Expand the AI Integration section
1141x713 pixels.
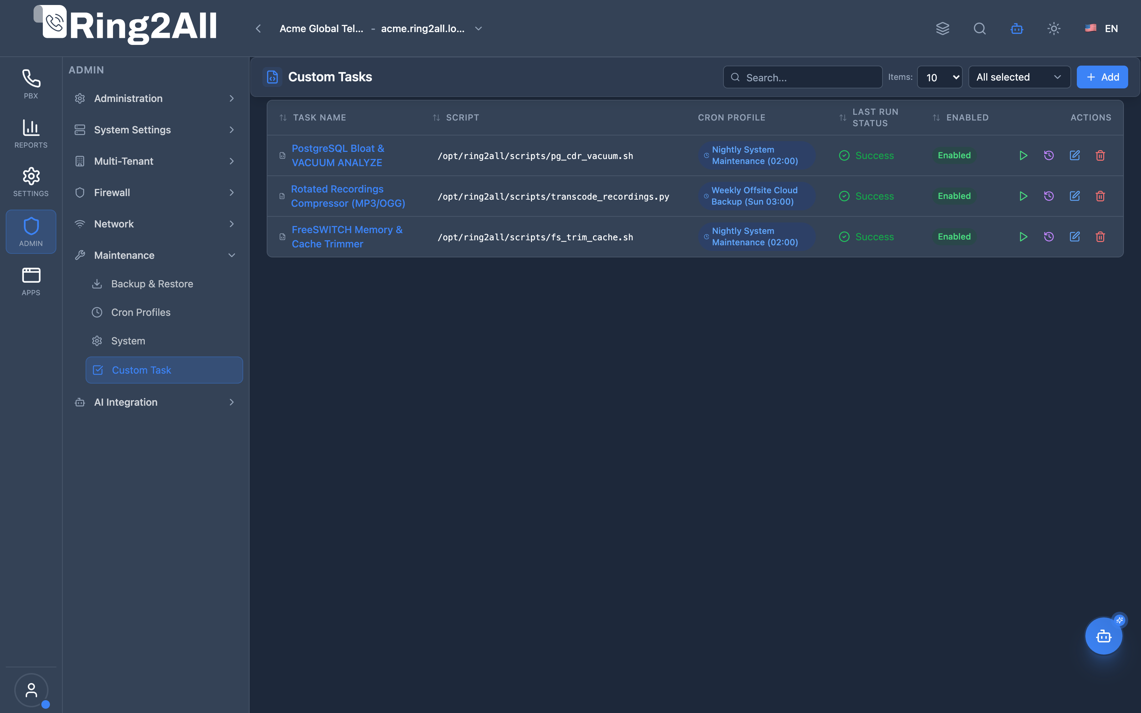pyautogui.click(x=155, y=402)
